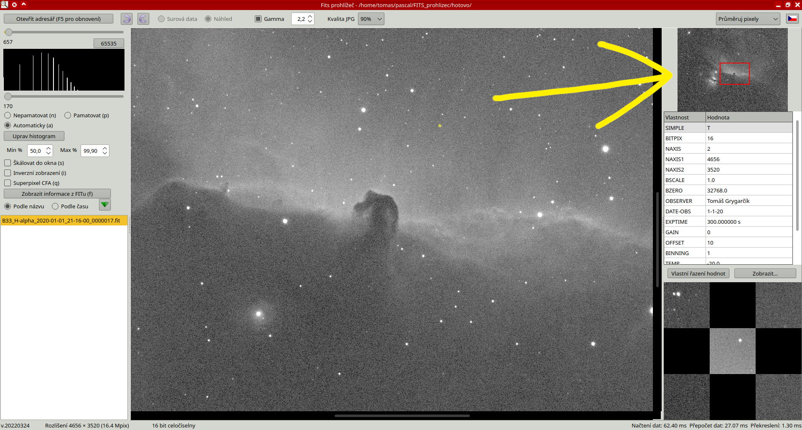The height and width of the screenshot is (430, 802).
Task: Click the Vlastnost column header
Action: pyautogui.click(x=684, y=117)
